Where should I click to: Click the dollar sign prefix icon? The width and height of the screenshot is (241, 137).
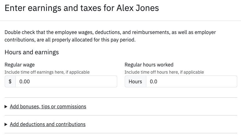click(10, 81)
